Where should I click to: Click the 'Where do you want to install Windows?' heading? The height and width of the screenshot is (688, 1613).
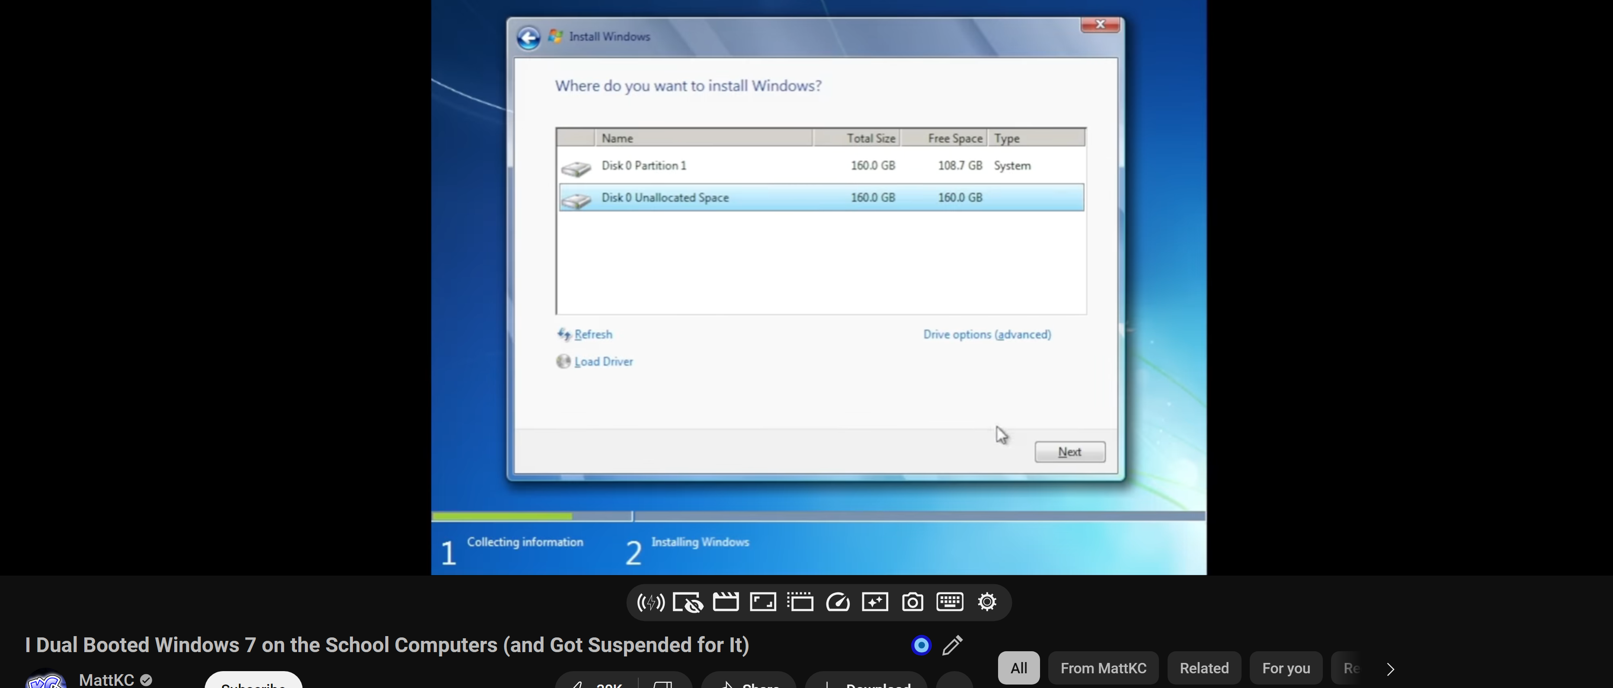688,86
